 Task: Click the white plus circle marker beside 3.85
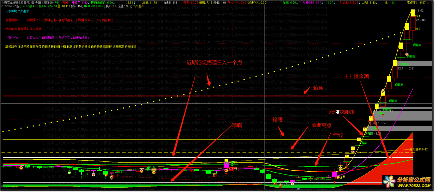[292, 184]
